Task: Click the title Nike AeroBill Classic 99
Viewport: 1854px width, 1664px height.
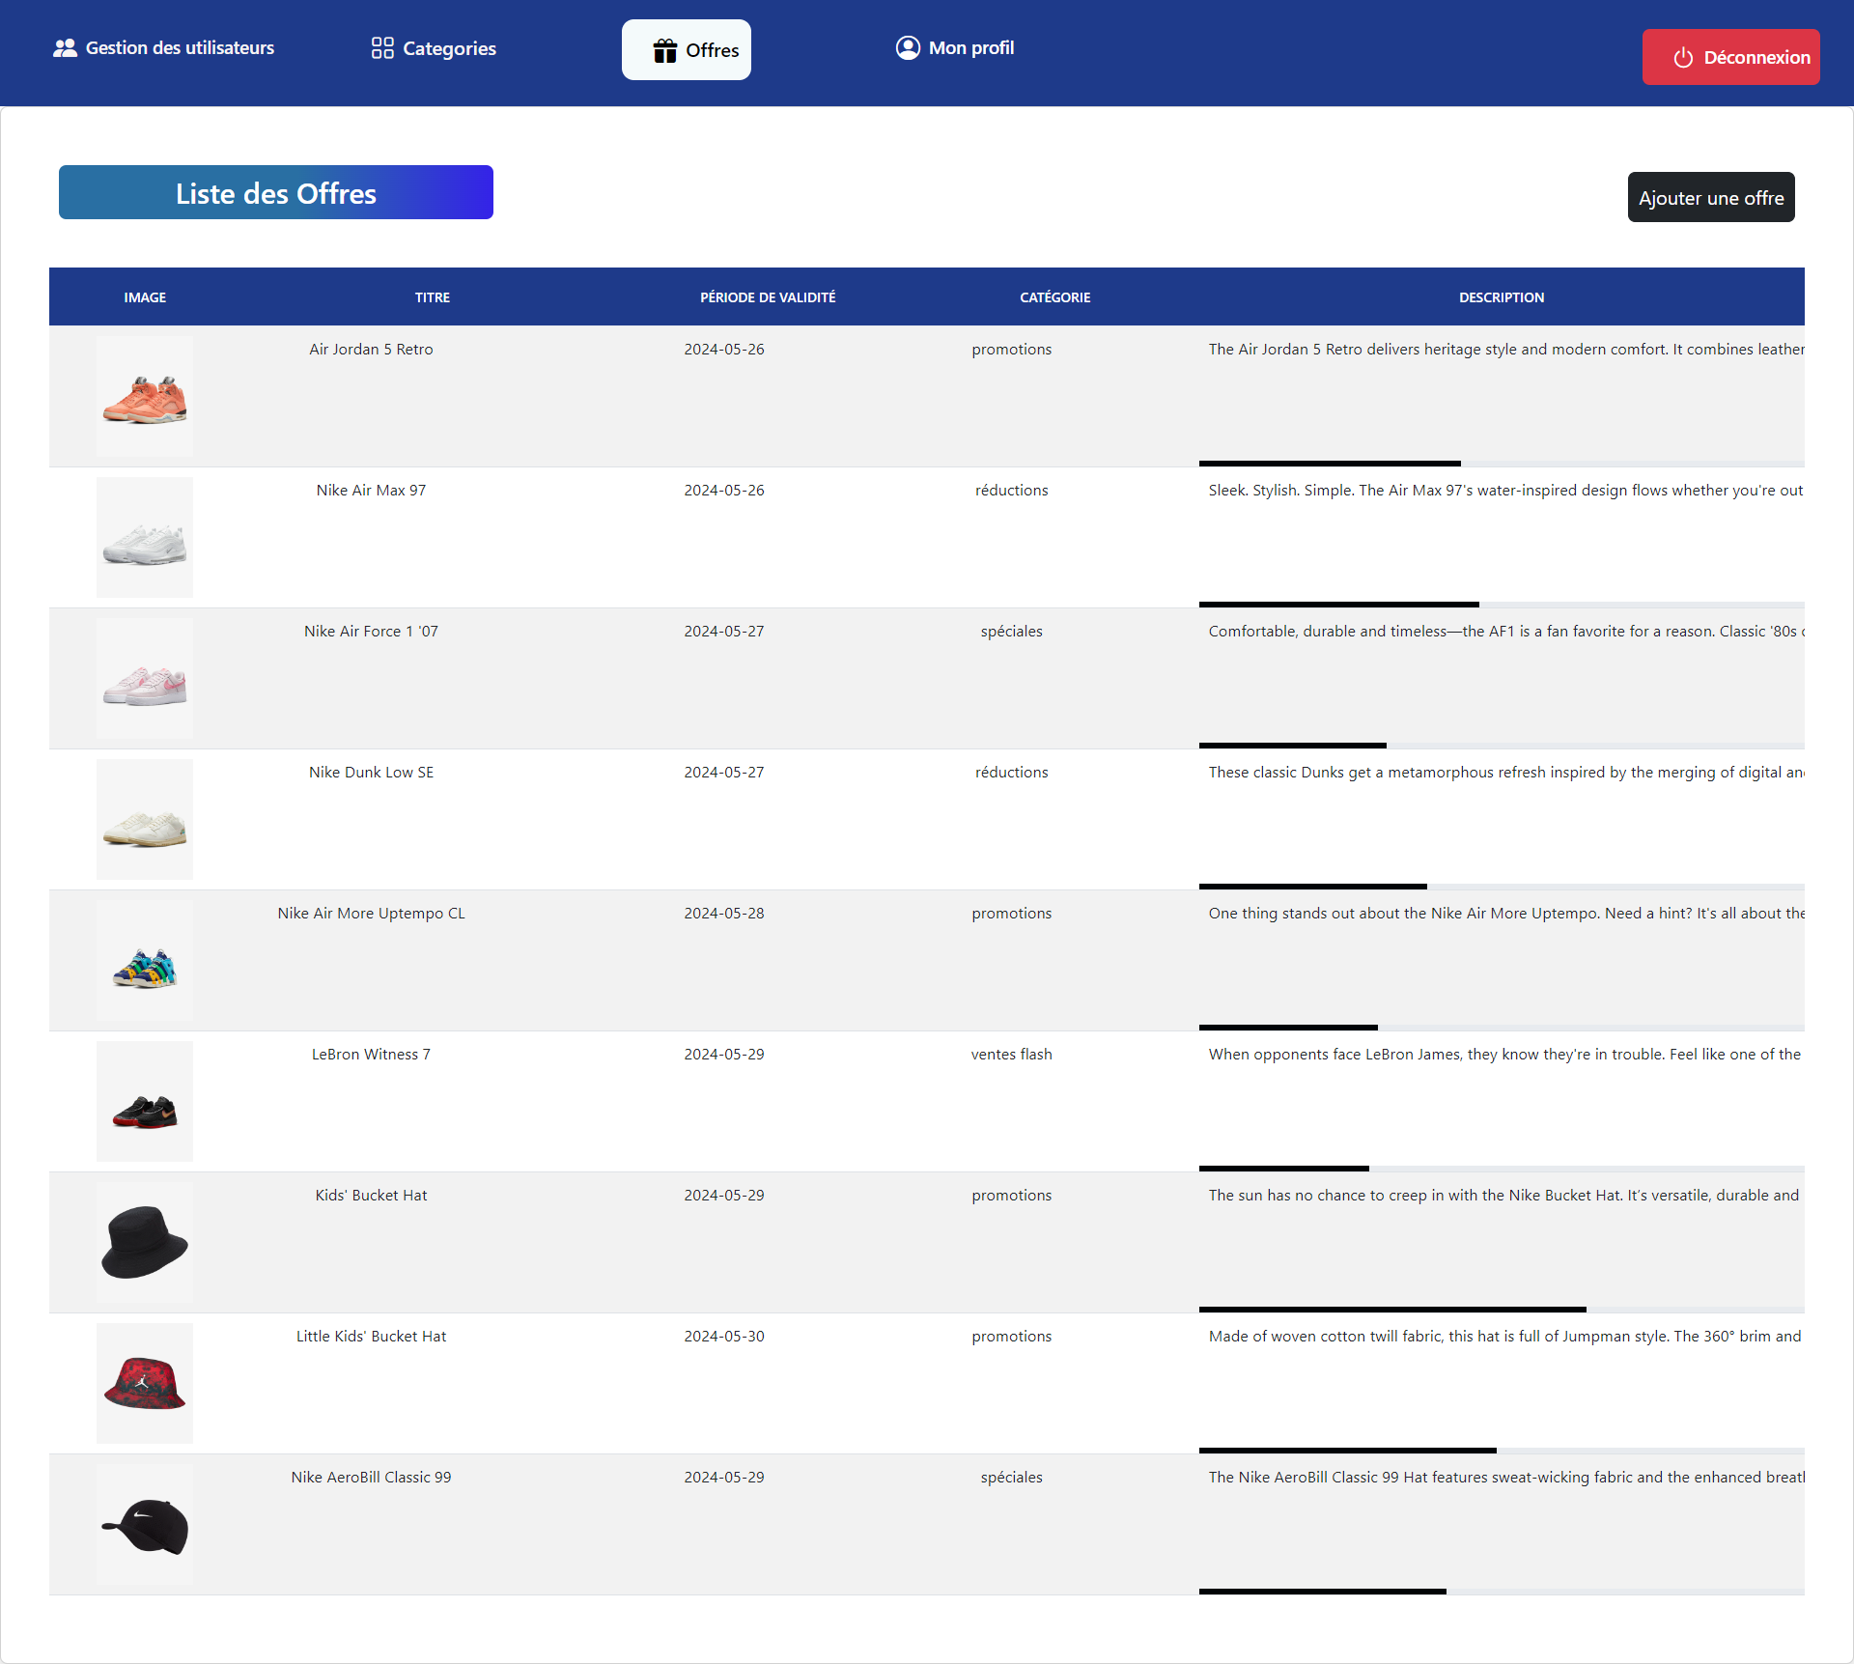Action: pyautogui.click(x=371, y=1478)
